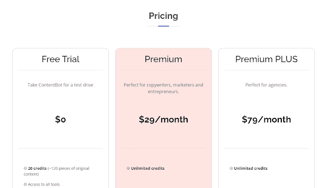Click the icon beside 20 credits
This screenshot has height=188, width=325.
25,168
